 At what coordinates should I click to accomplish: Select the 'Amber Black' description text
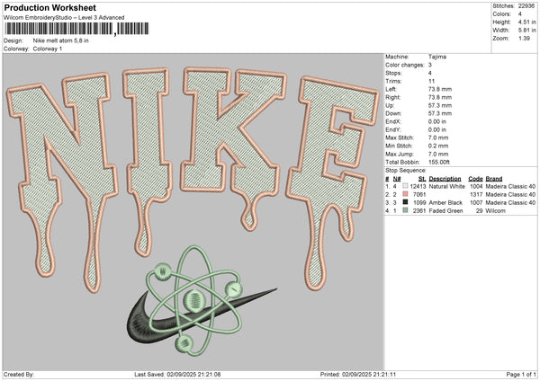click(x=445, y=202)
